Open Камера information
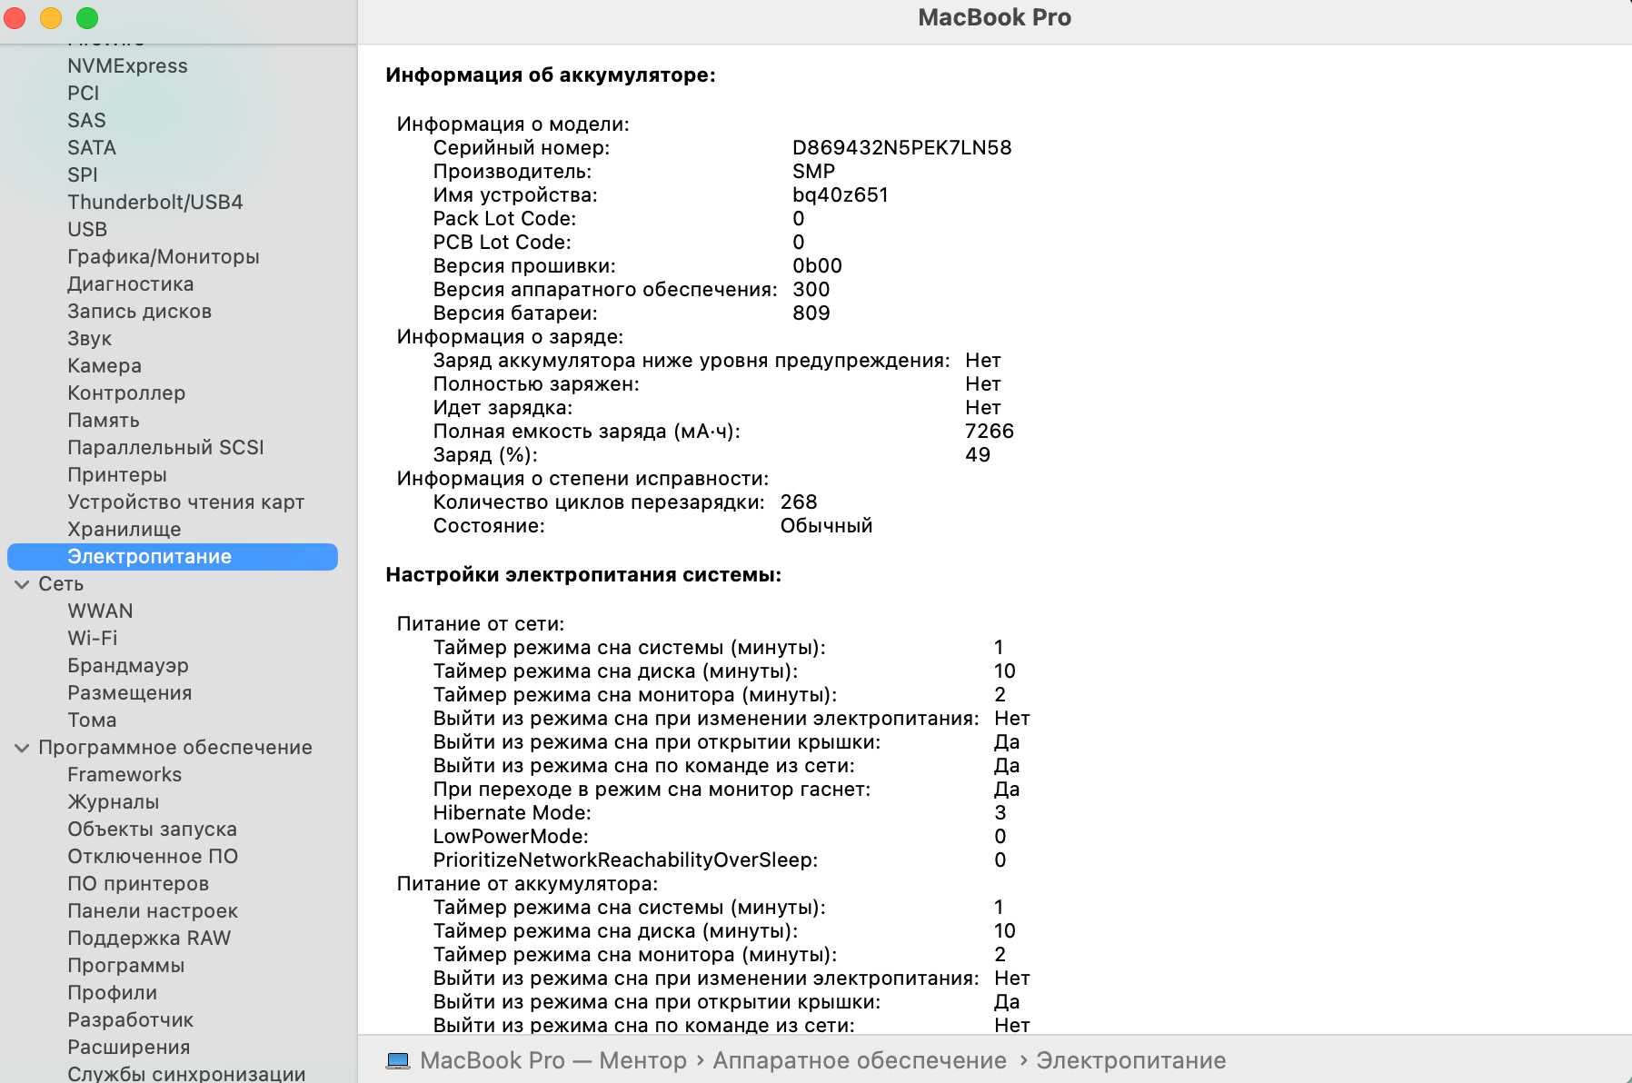This screenshot has width=1632, height=1083. tap(104, 366)
